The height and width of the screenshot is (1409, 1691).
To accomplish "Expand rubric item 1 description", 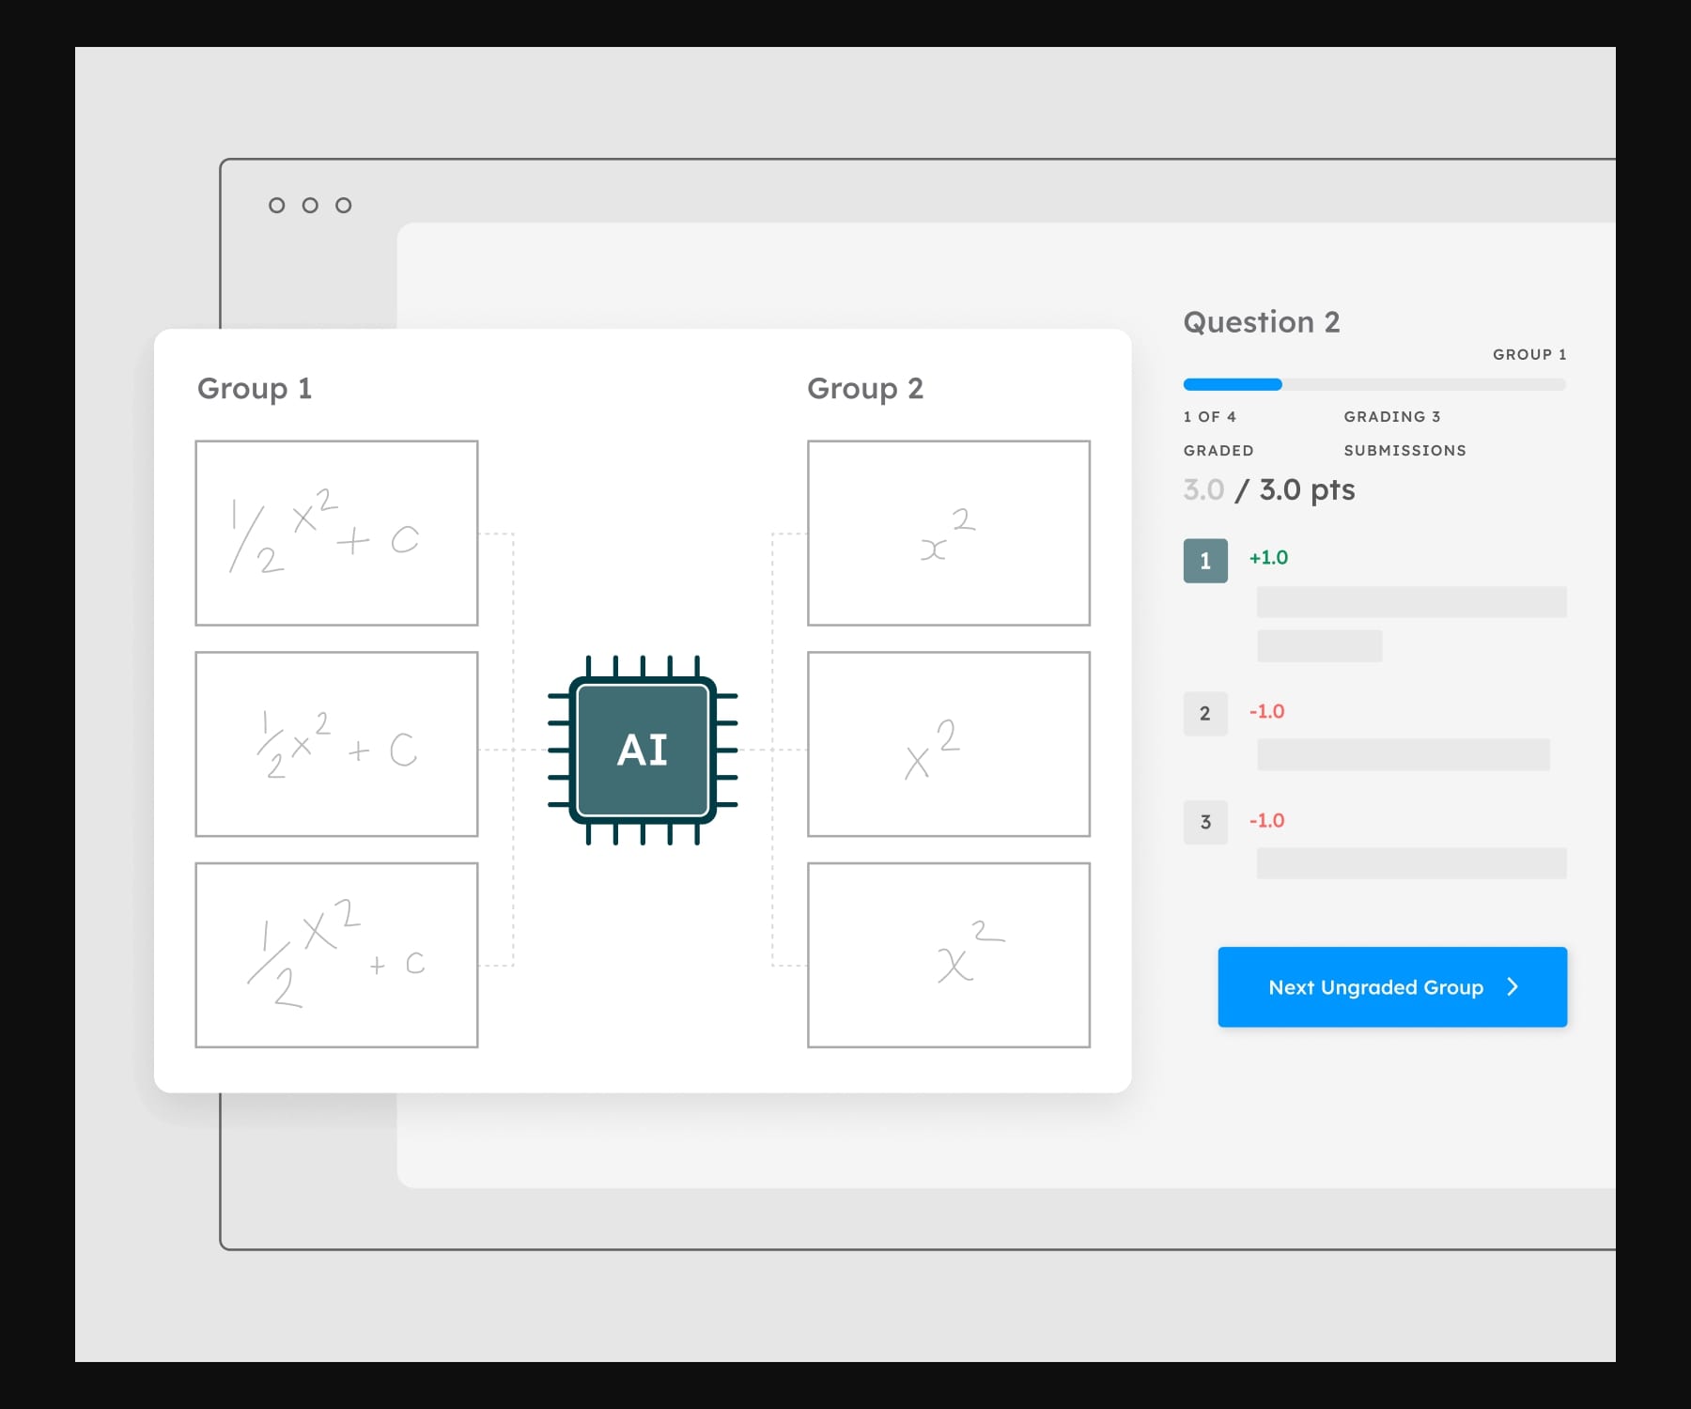I will (1412, 601).
